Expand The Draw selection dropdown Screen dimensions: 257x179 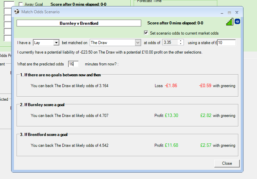[x=137, y=43]
